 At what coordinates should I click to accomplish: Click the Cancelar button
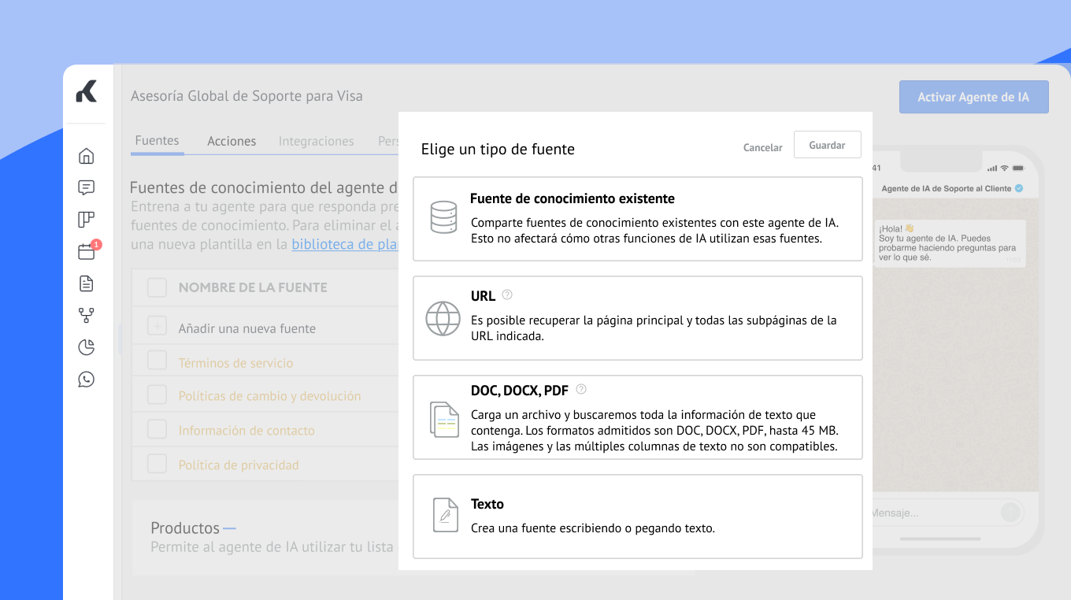pos(762,147)
